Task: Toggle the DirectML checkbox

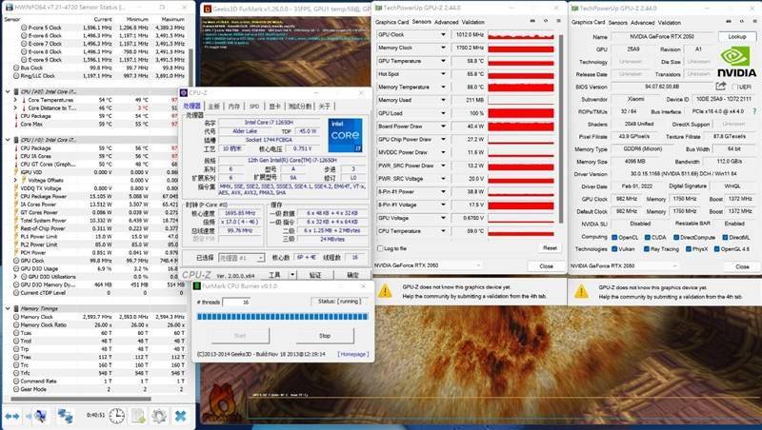Action: tap(725, 237)
